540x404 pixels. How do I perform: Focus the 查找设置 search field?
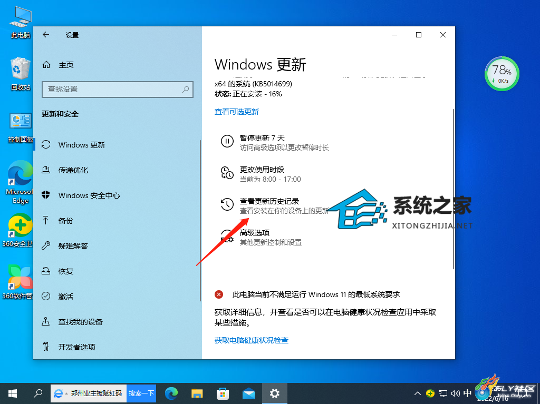click(x=118, y=90)
